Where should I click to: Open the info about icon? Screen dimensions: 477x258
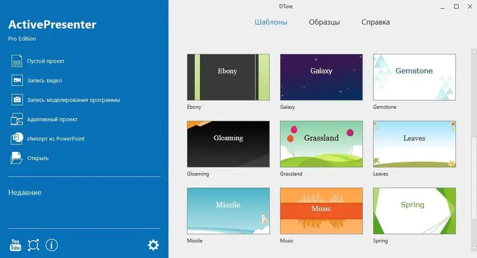[x=52, y=245]
